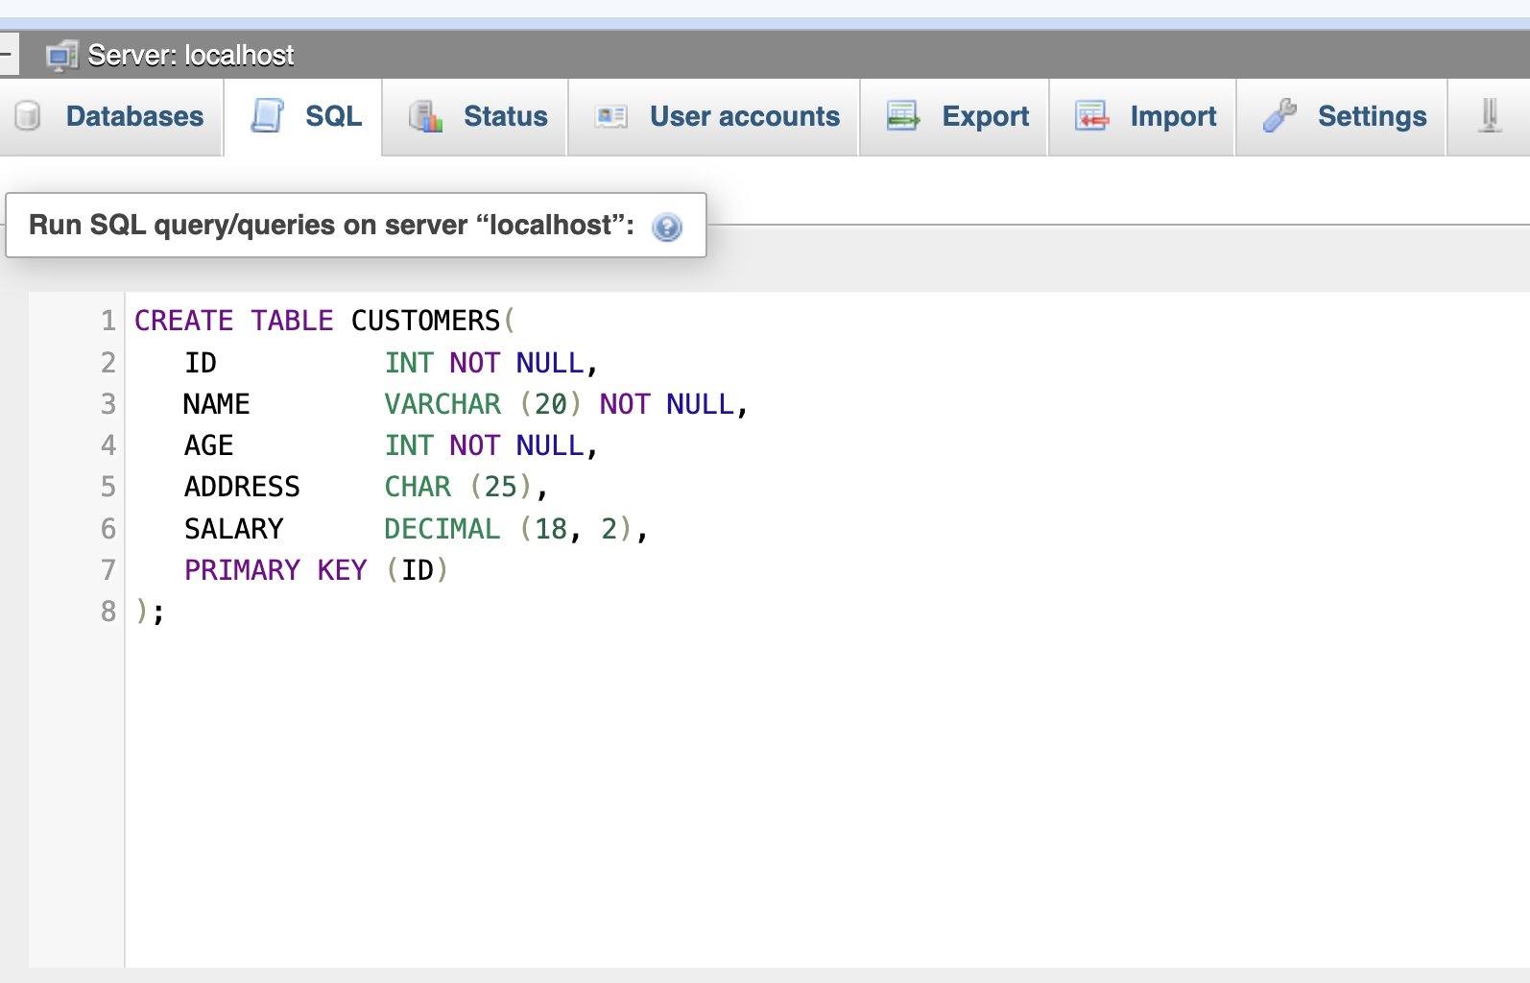The height and width of the screenshot is (983, 1530).
Task: Click the number 20 on line 3
Action: [551, 404]
